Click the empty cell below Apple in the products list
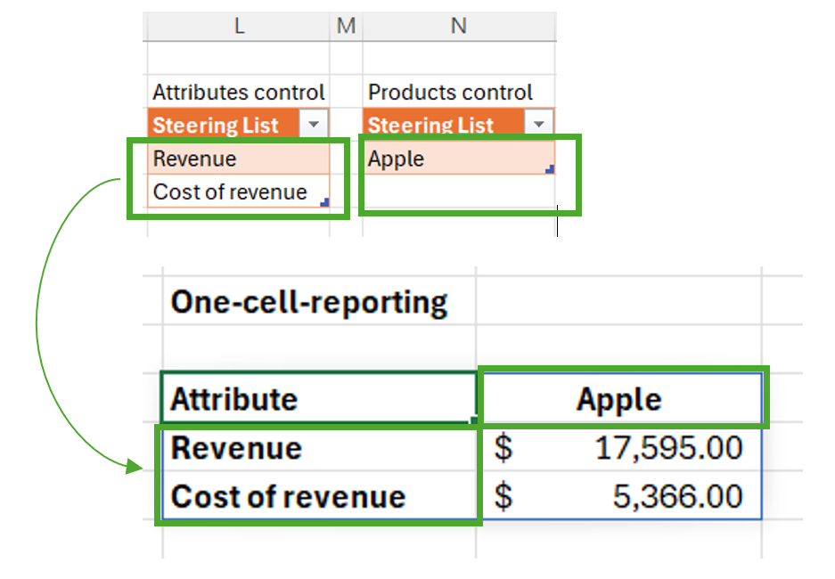This screenshot has width=835, height=579. tap(458, 192)
